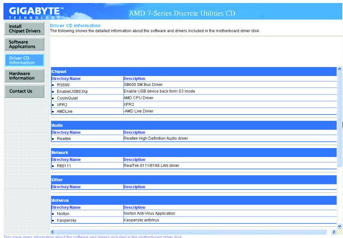Open Install Chipset Drivers page
Image resolution: width=343 pixels, height=238 pixels.
pos(24,29)
